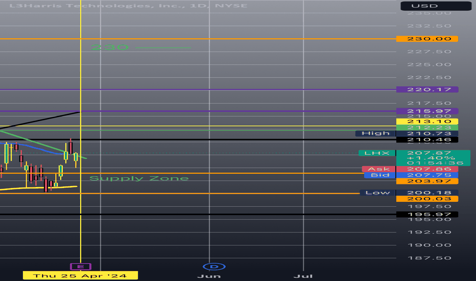The width and height of the screenshot is (476, 281).
Task: Click the orange 230.00 price label
Action: (x=427, y=39)
